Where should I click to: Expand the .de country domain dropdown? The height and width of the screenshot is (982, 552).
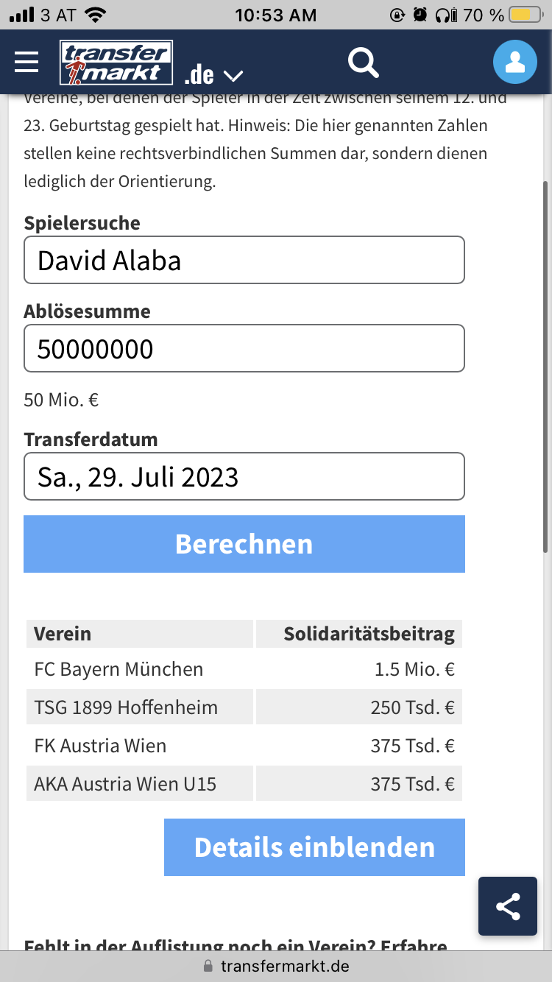213,74
